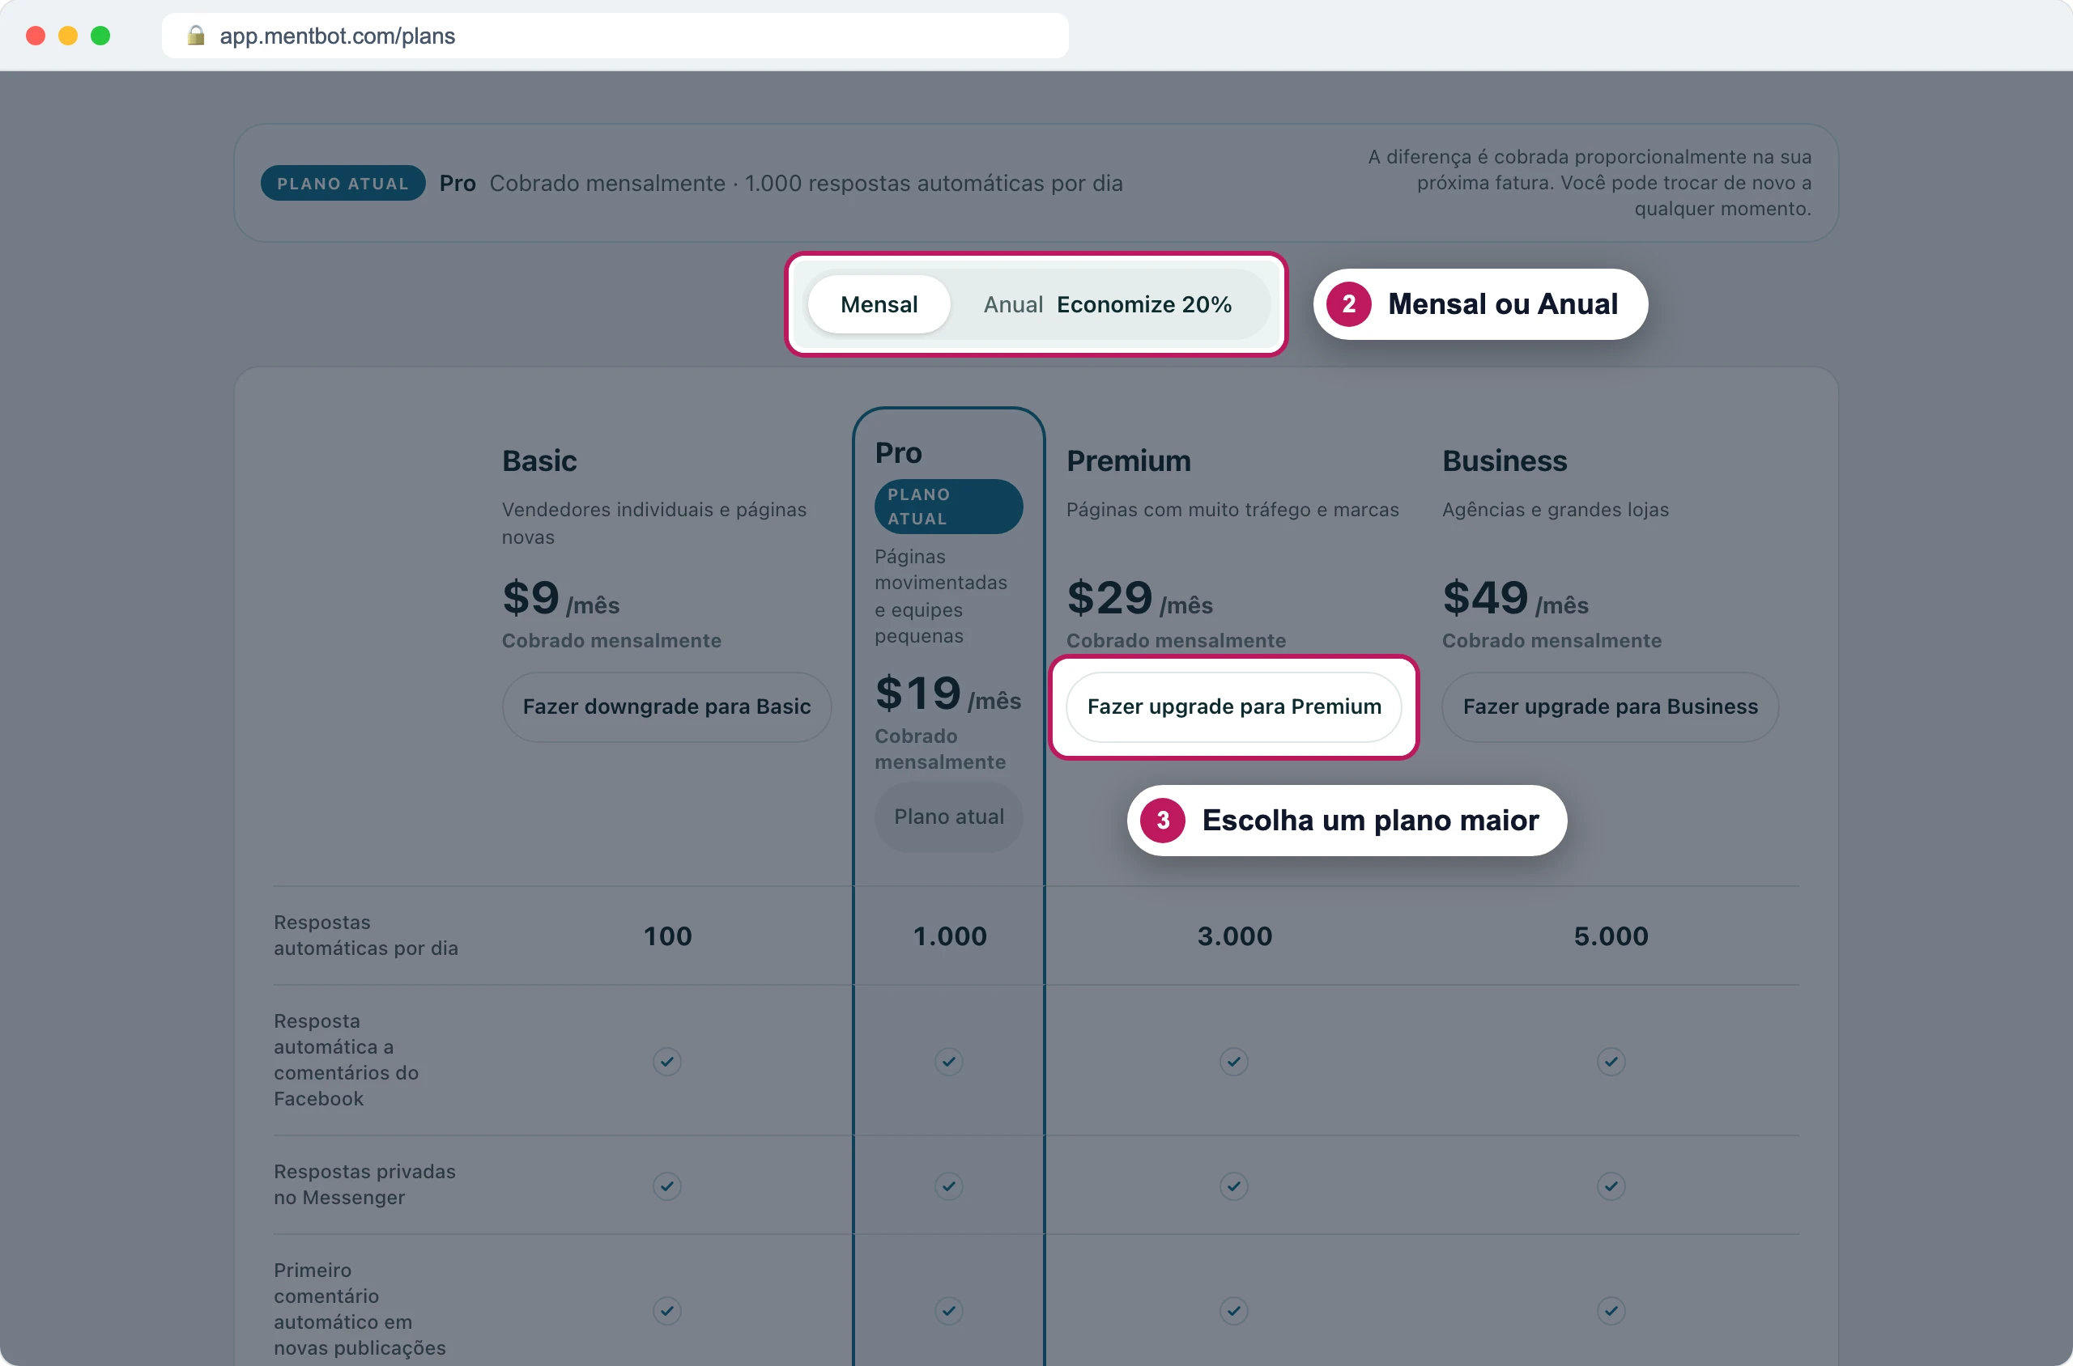Click the 3.000 daily replies value
This screenshot has height=1366, width=2073.
pyautogui.click(x=1234, y=935)
